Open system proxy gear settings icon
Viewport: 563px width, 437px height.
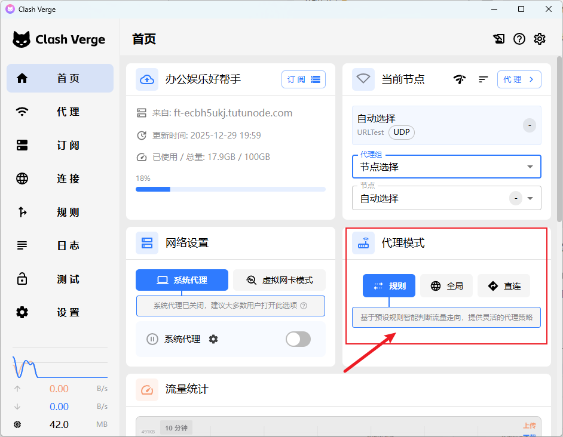click(x=213, y=339)
